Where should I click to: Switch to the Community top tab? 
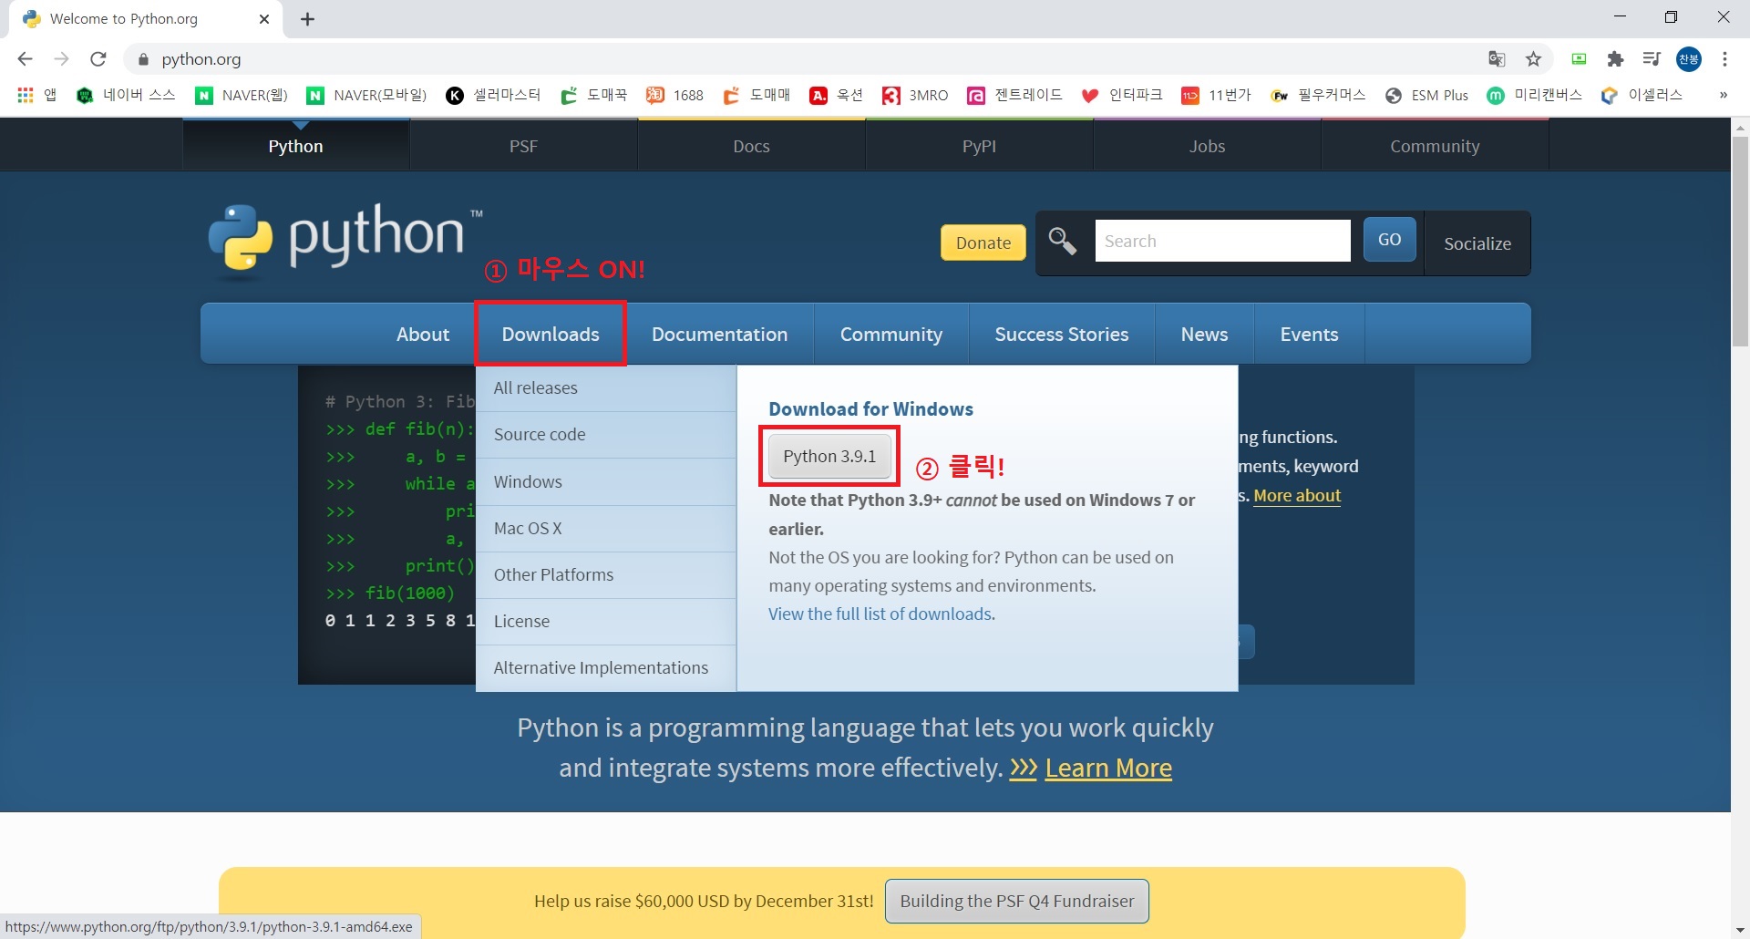[1435, 146]
